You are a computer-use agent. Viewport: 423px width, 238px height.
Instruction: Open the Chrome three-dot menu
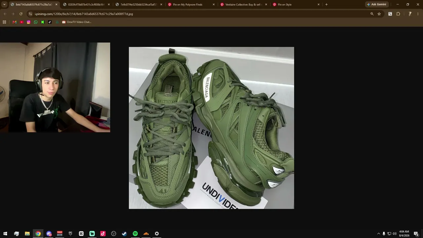point(418,14)
